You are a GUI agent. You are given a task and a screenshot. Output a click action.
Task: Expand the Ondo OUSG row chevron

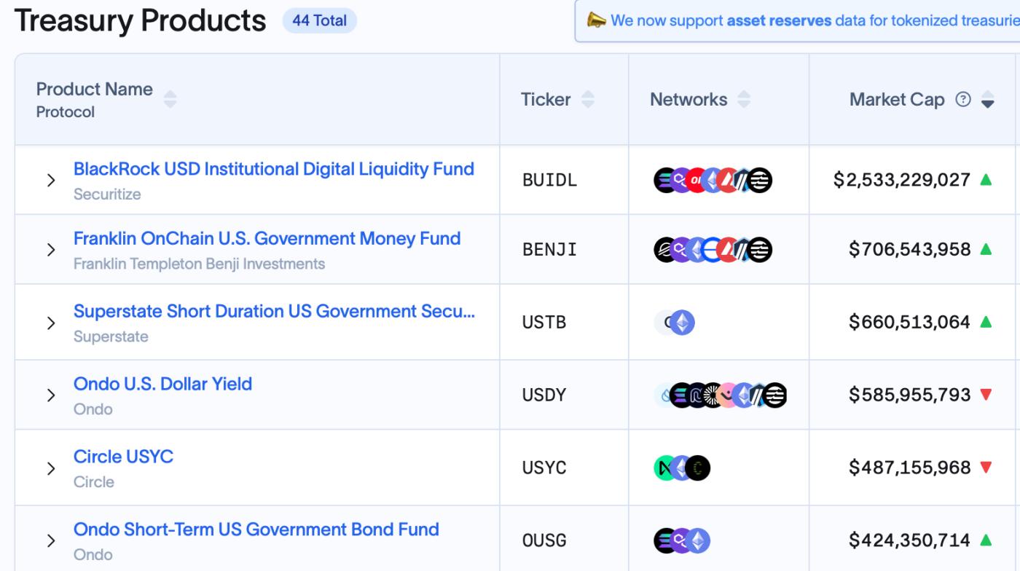tap(51, 541)
